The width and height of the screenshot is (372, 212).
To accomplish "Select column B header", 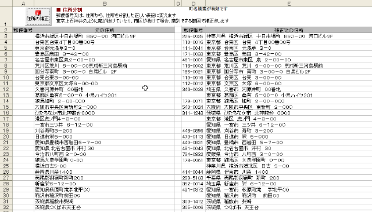I will pyautogui.click(x=105, y=3).
